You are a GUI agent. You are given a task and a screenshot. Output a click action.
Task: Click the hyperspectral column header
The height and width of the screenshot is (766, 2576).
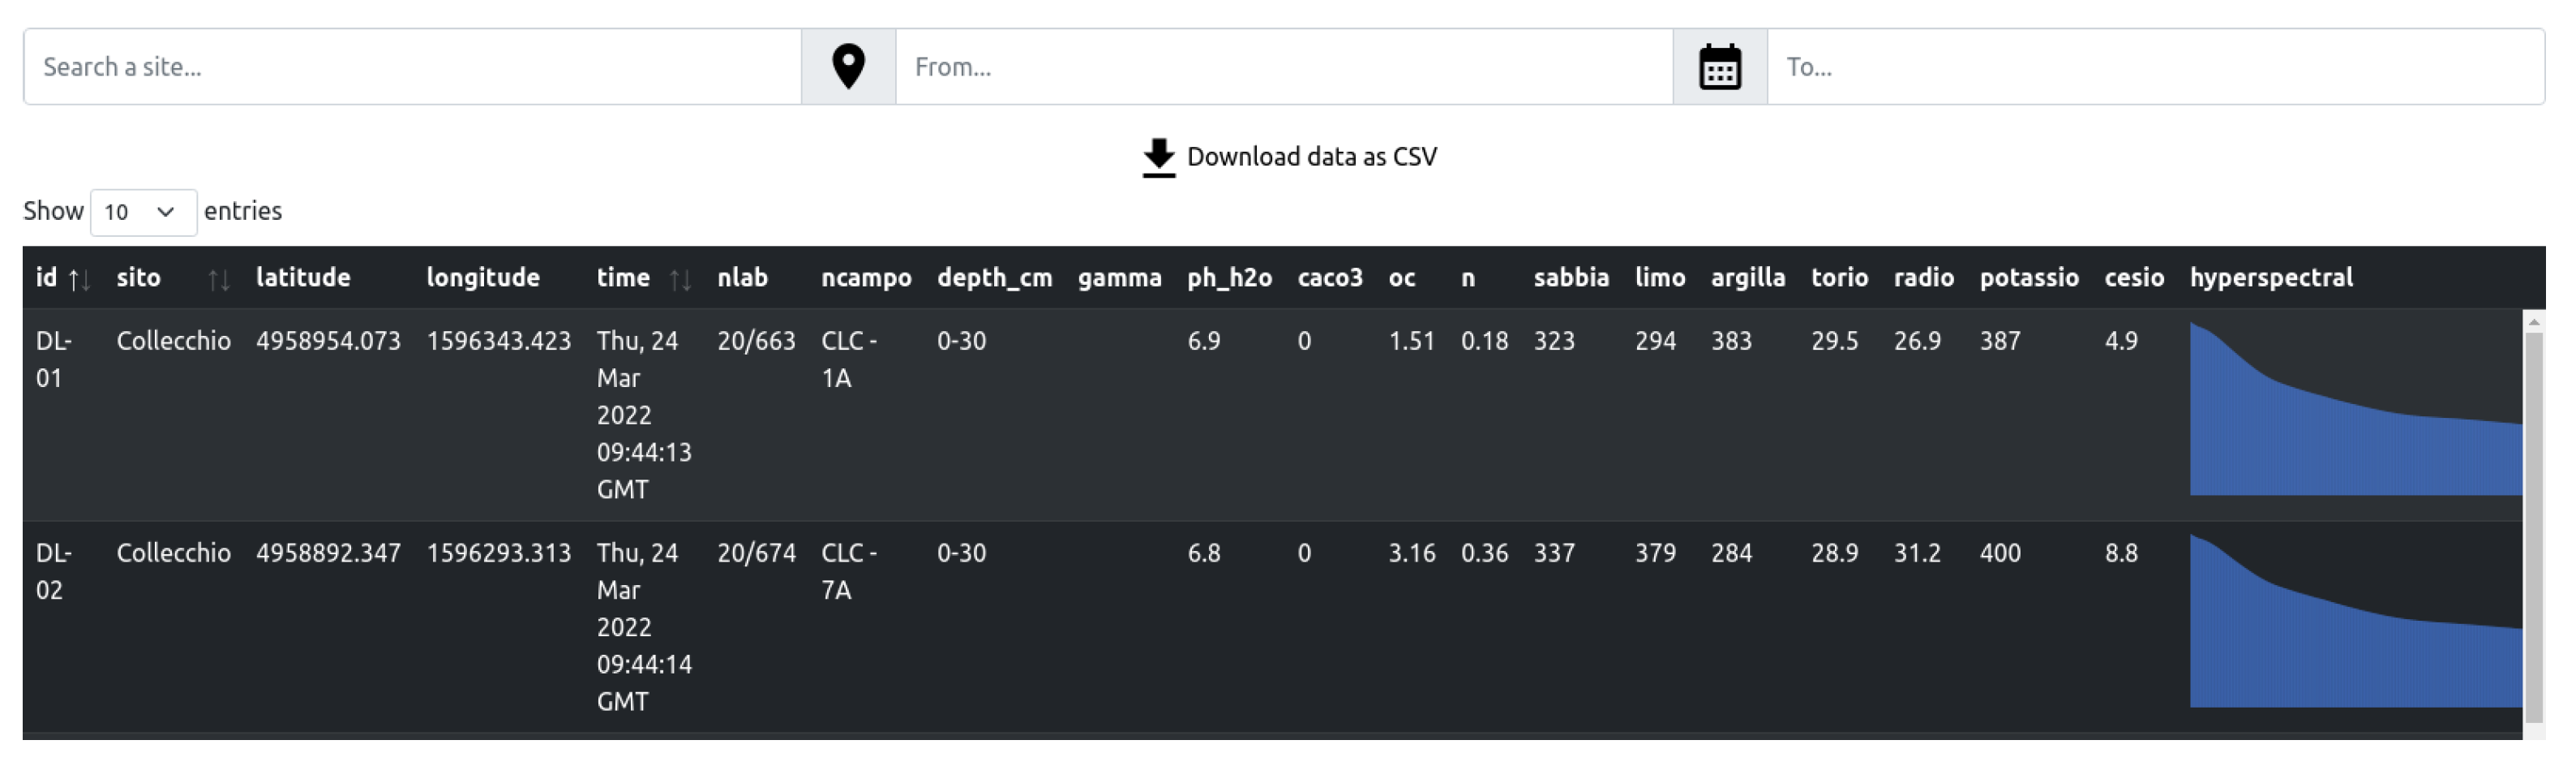click(x=2270, y=278)
